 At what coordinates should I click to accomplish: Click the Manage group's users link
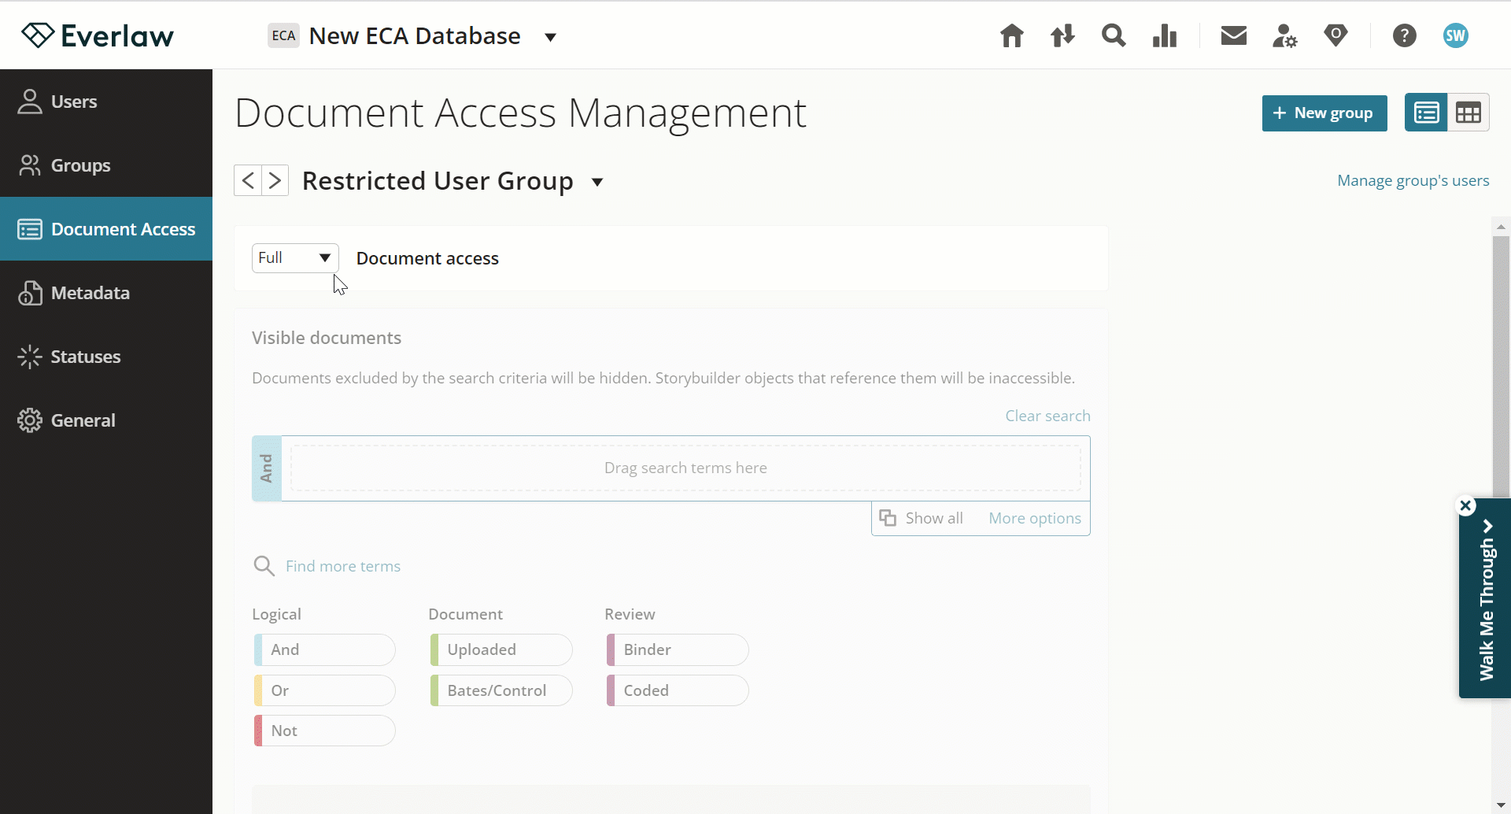pos(1413,180)
